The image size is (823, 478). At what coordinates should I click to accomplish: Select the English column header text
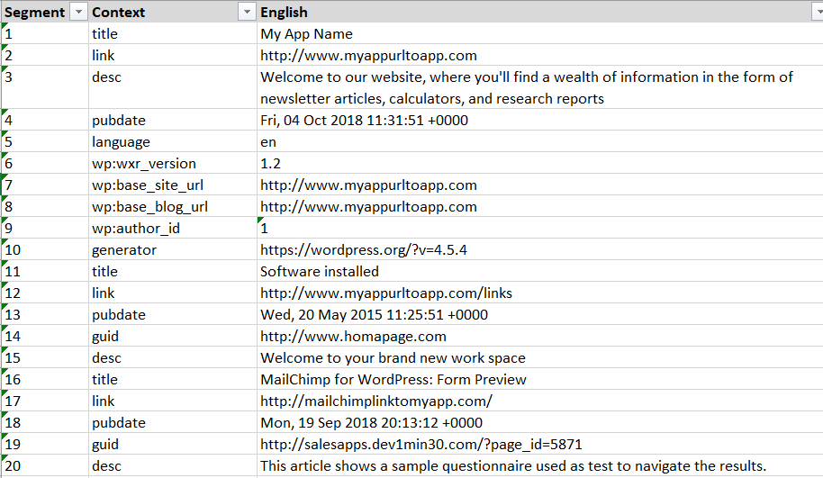click(285, 12)
